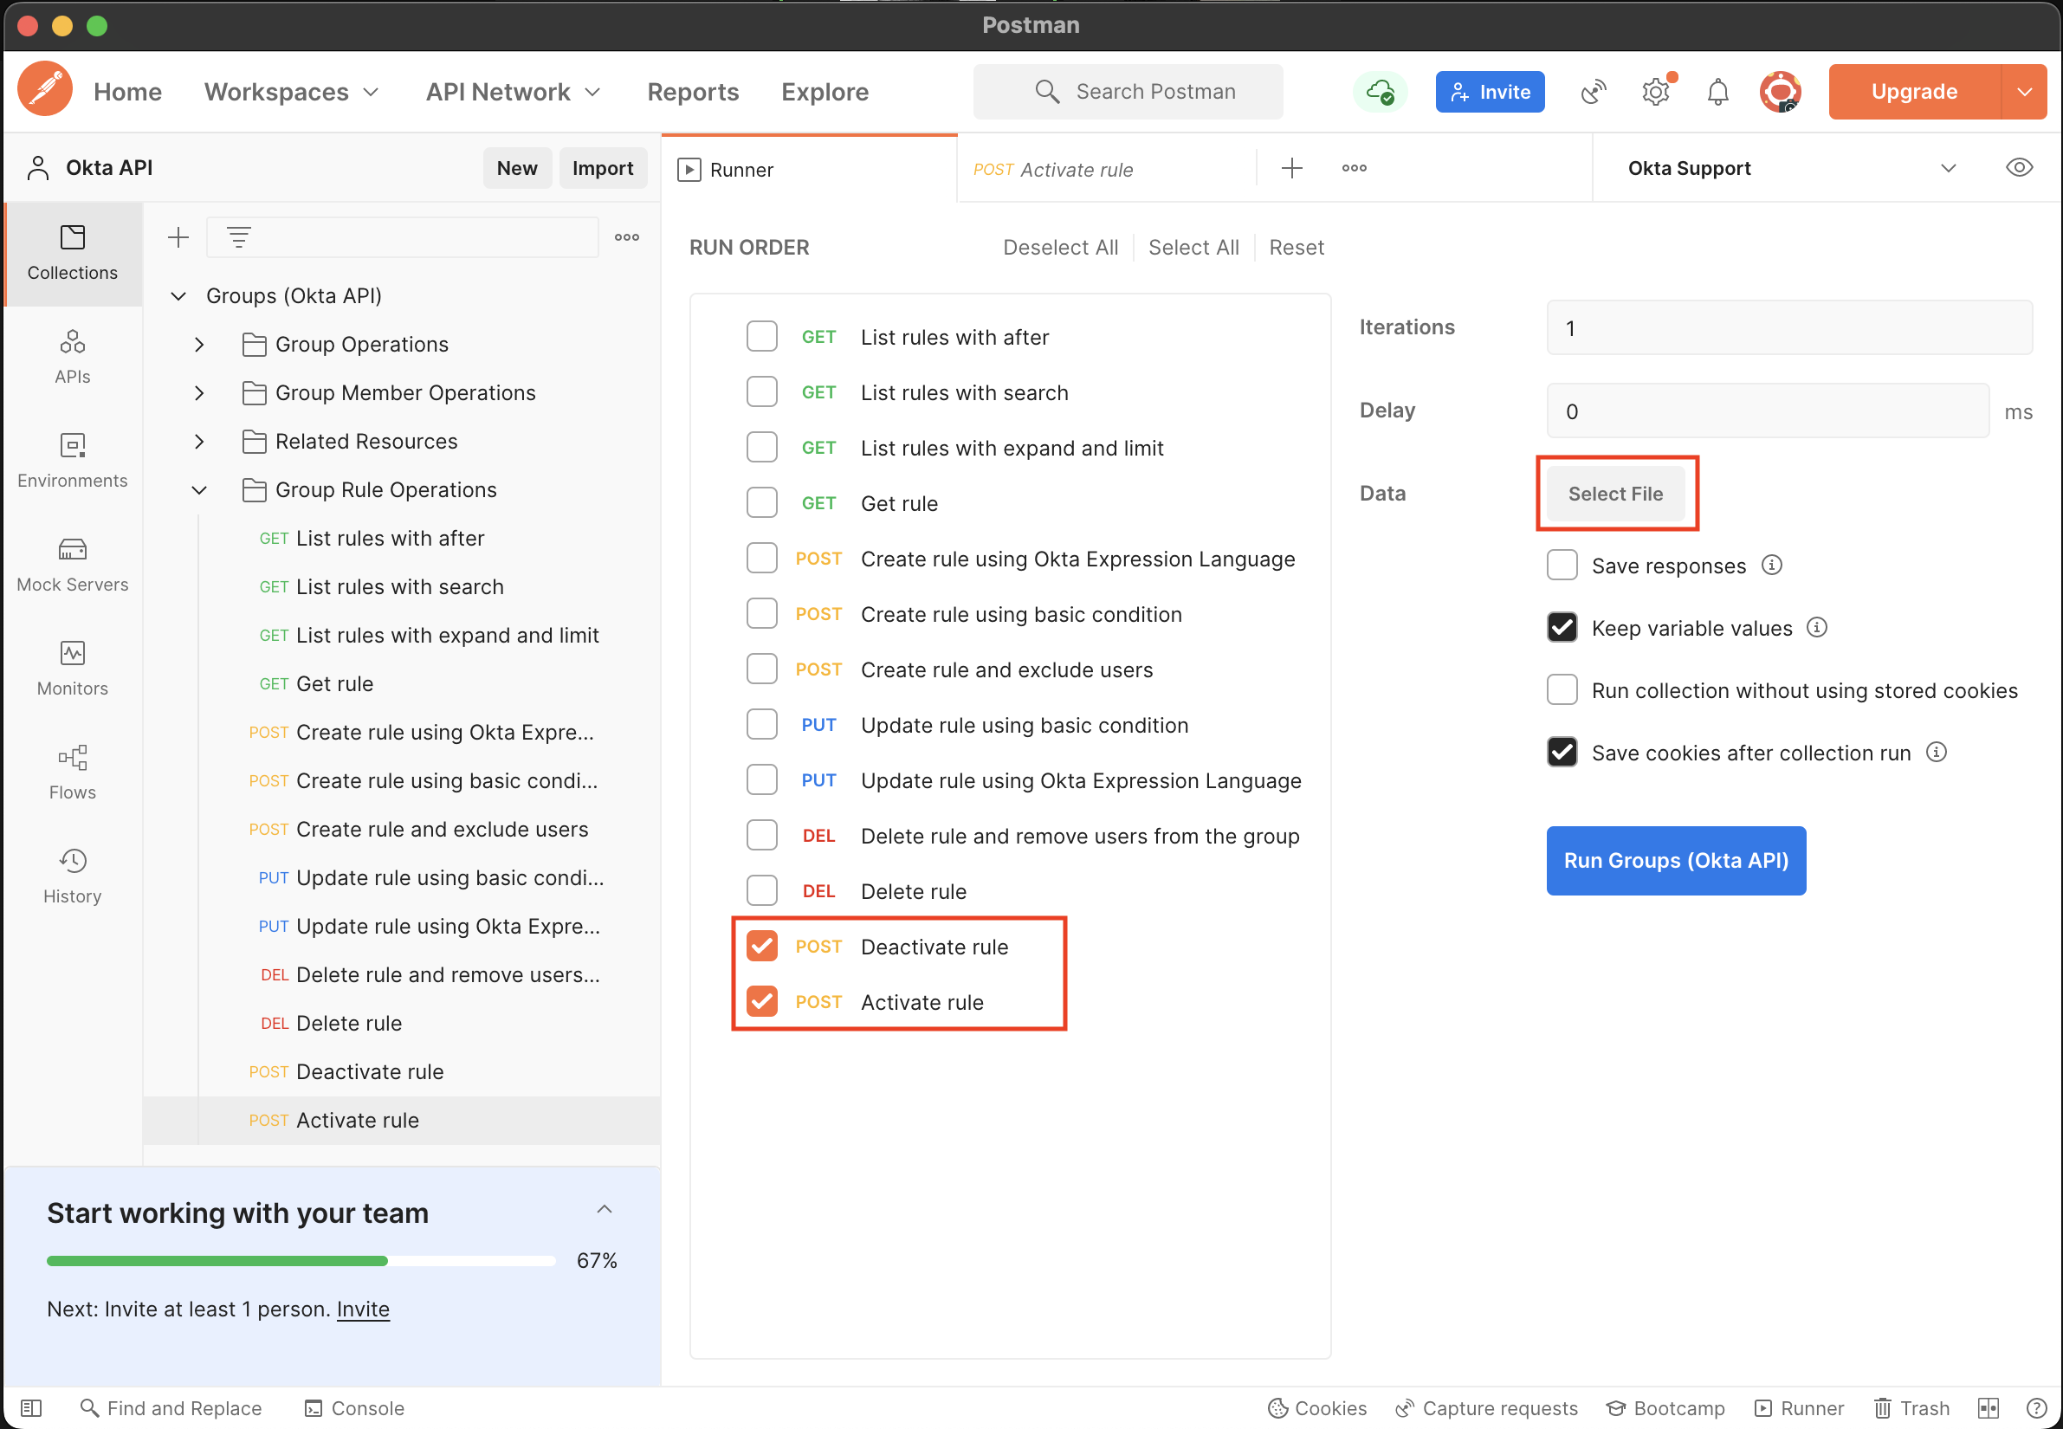Open APIs sidebar panel
This screenshot has height=1429, width=2063.
tap(73, 357)
